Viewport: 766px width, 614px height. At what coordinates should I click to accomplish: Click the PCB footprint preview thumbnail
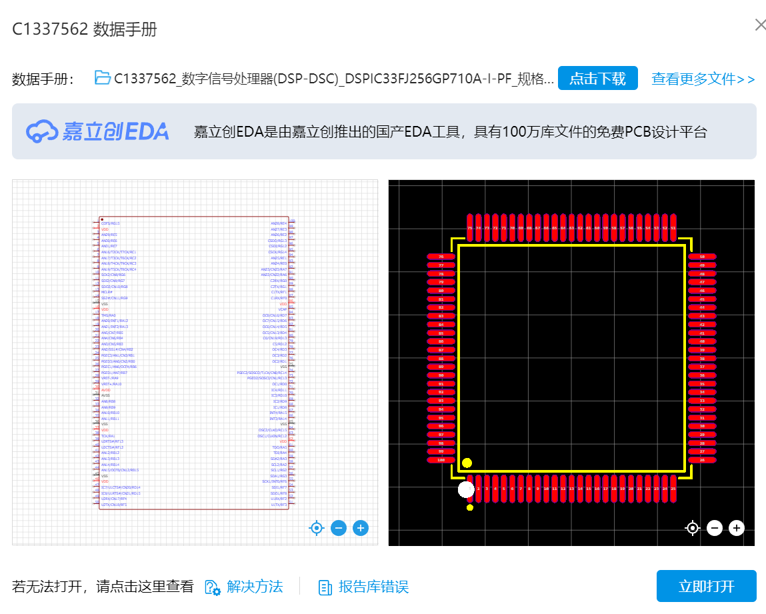click(571, 363)
